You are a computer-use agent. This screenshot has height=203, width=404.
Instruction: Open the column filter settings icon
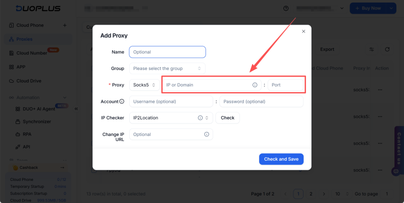[372, 49]
